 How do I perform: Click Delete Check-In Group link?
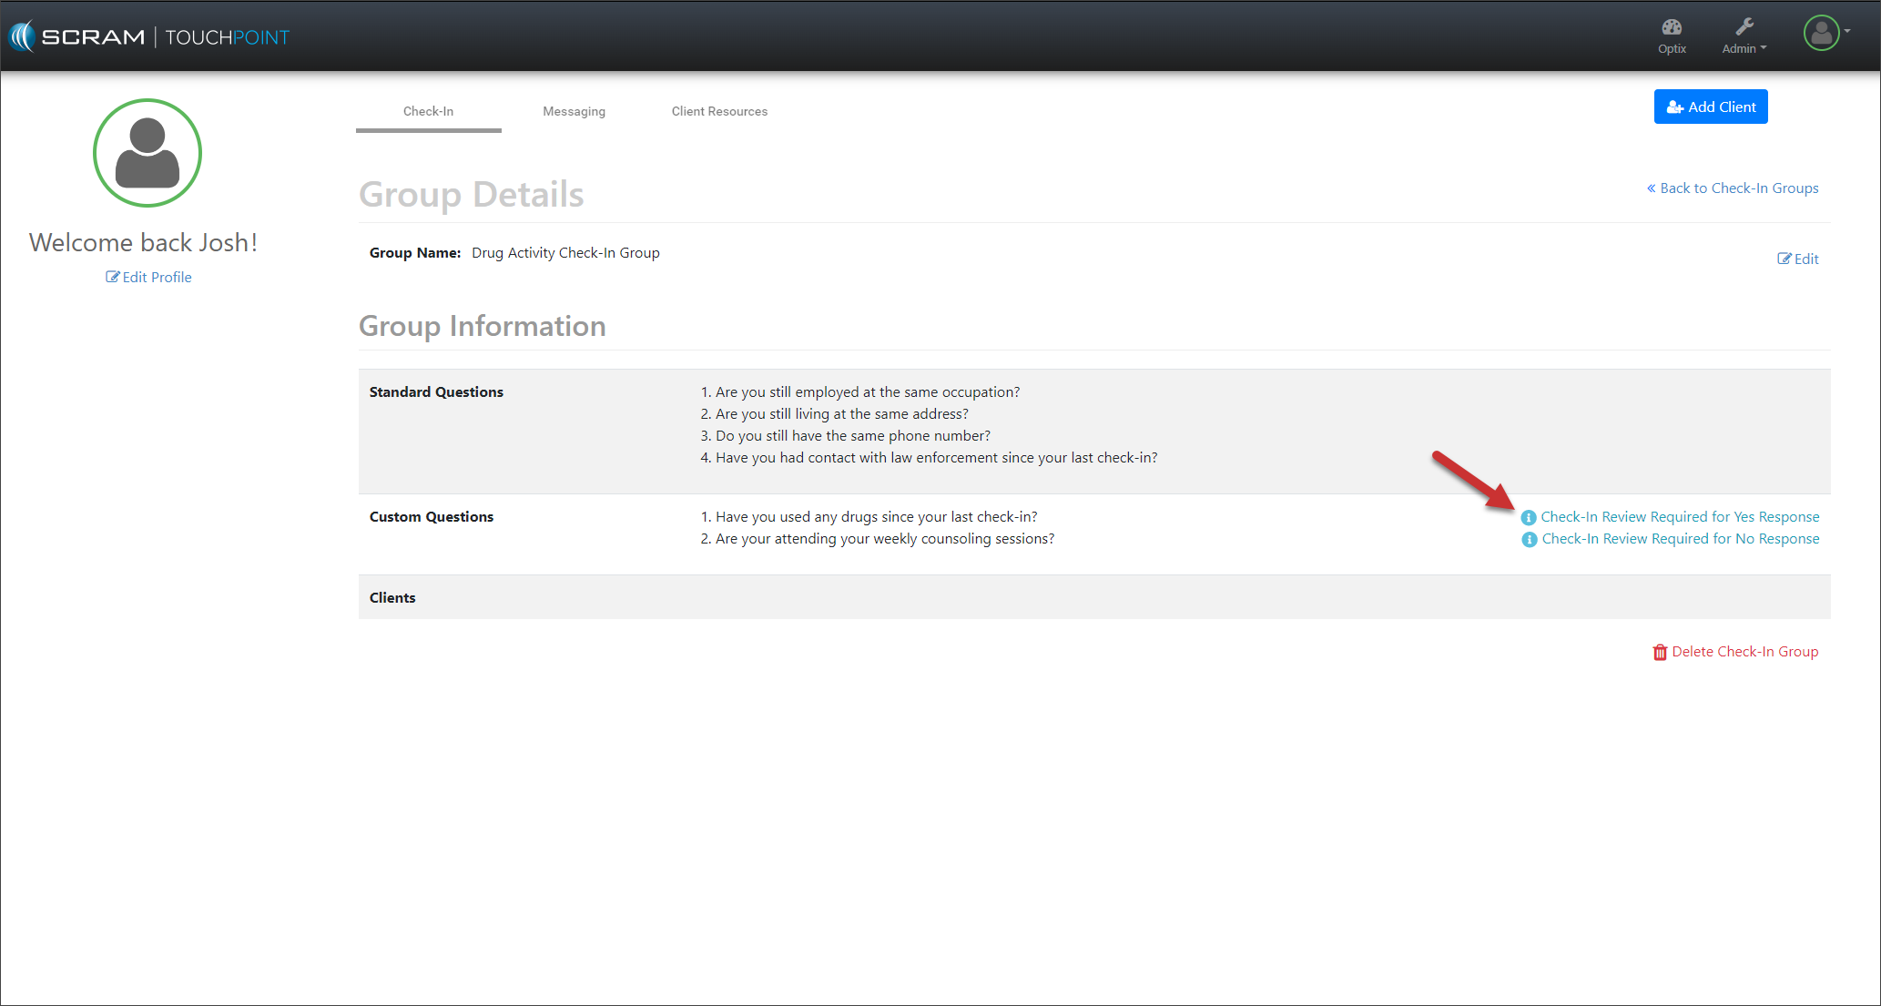[1744, 651]
